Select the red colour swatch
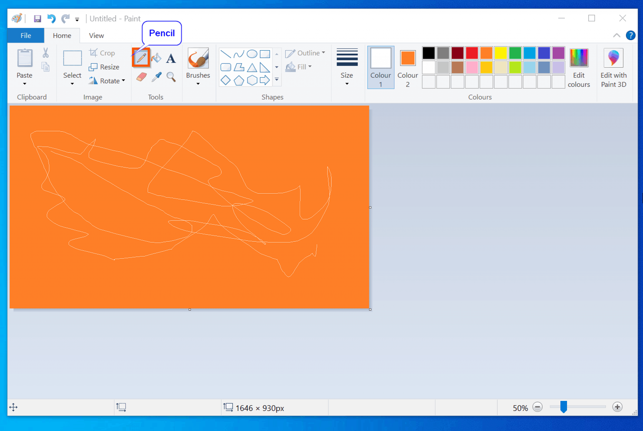The width and height of the screenshot is (643, 431). [x=472, y=53]
